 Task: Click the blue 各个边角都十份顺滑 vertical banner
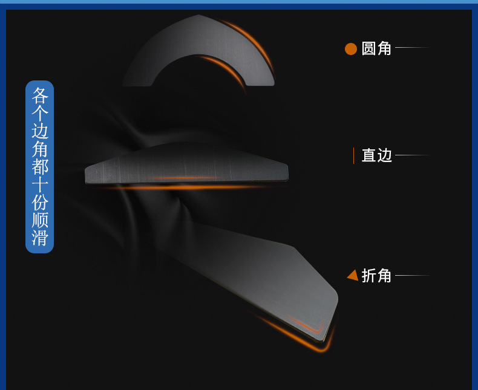pos(39,167)
